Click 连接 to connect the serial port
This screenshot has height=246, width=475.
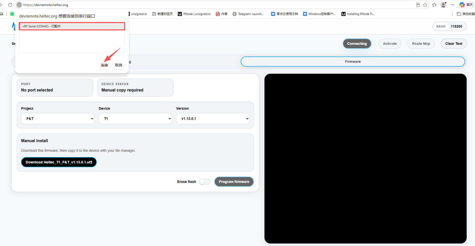(x=104, y=65)
